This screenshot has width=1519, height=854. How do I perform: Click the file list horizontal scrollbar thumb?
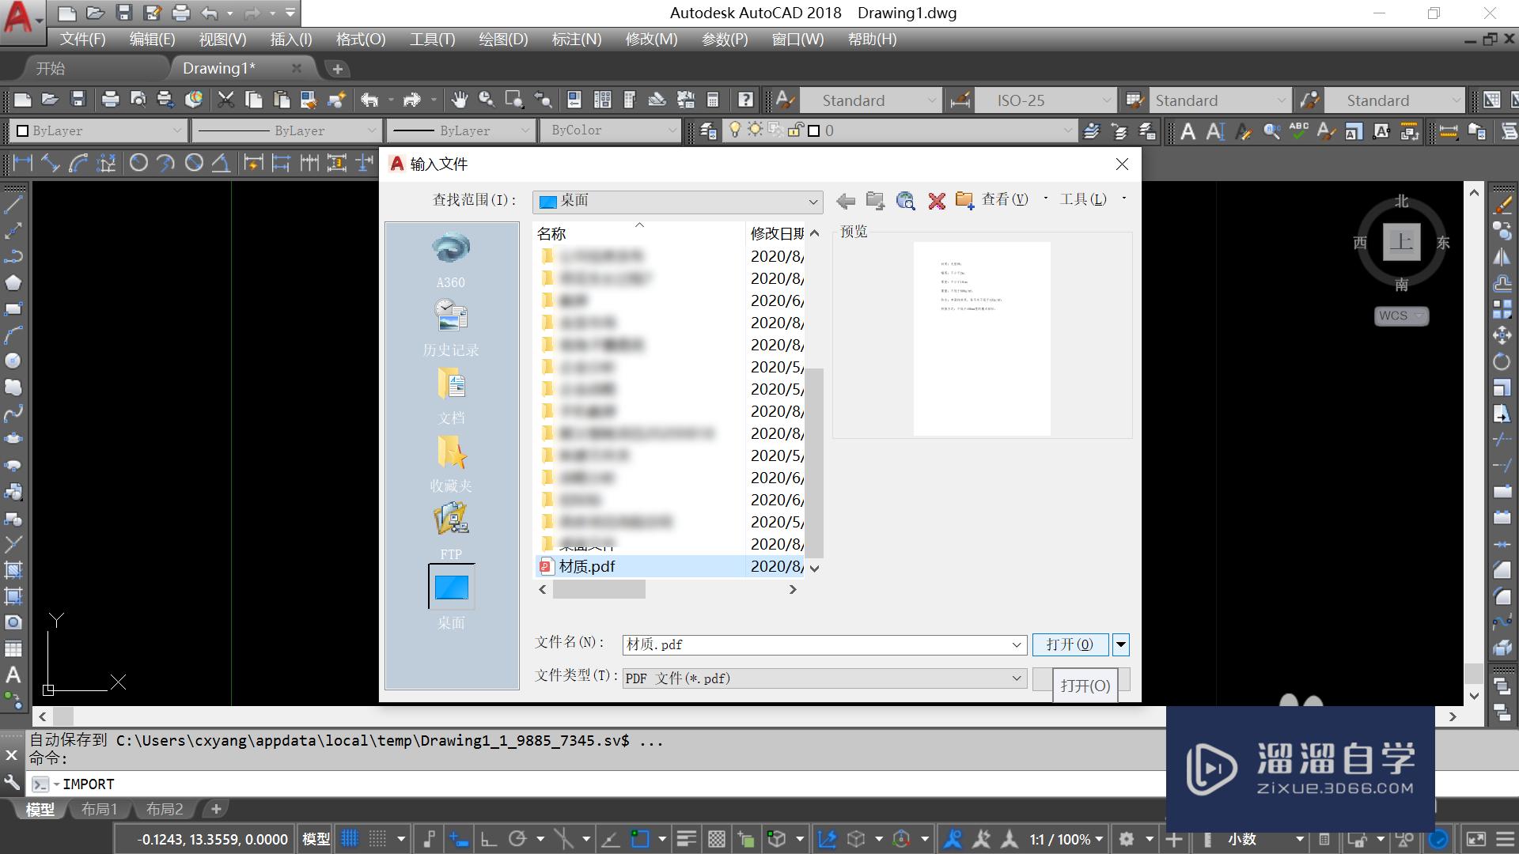[599, 589]
